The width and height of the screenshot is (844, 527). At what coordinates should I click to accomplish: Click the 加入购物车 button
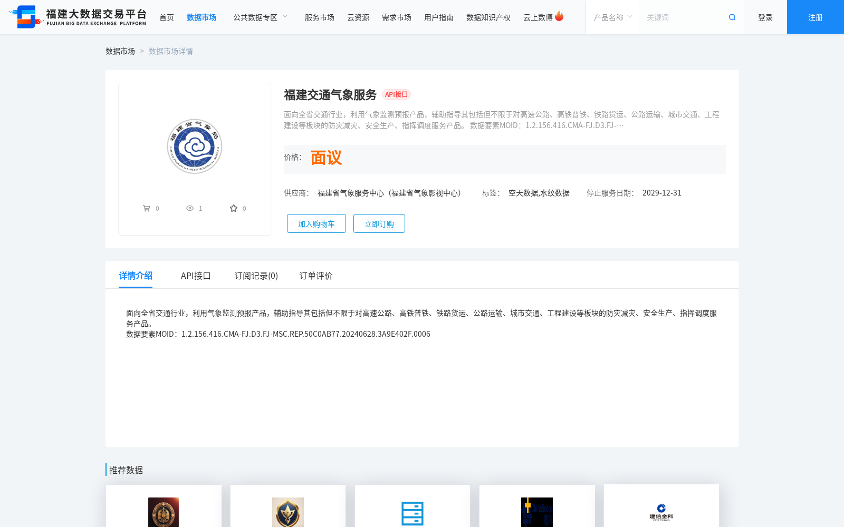point(316,223)
